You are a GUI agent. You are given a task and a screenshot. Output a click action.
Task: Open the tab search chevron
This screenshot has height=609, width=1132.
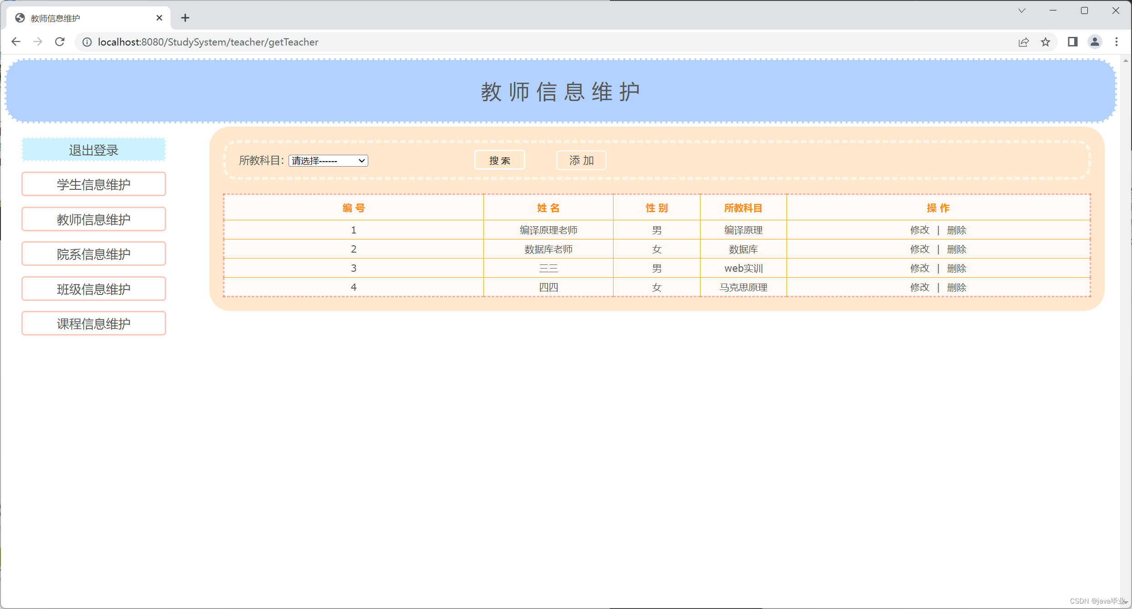(1022, 10)
